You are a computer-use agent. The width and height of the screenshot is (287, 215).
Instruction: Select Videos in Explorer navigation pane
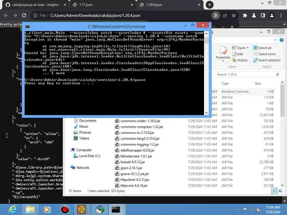click(82, 138)
